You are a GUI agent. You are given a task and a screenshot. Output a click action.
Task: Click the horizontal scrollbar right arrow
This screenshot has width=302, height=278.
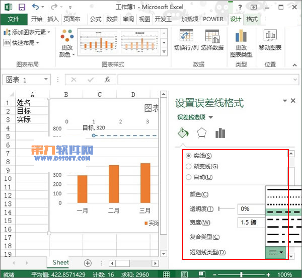[x=155, y=263]
